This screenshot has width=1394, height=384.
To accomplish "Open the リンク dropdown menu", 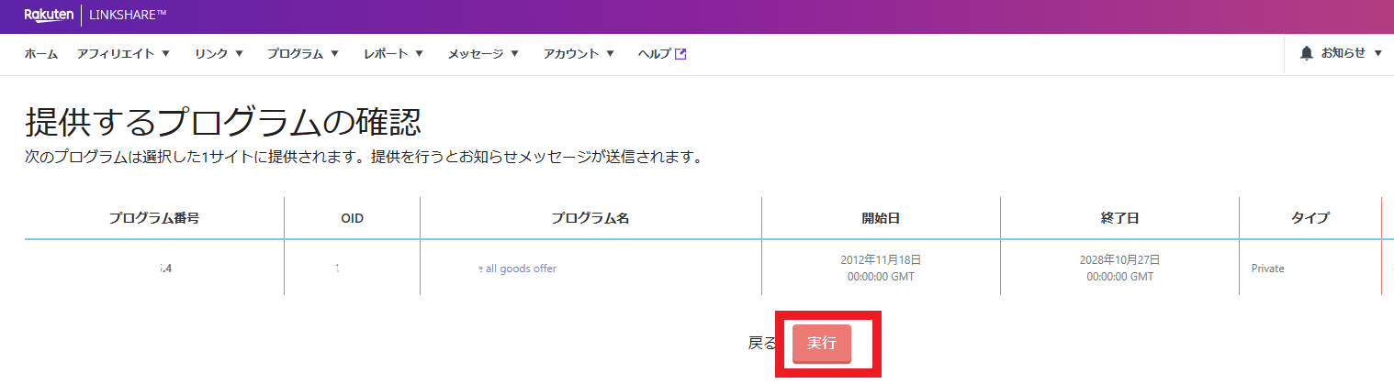I will [x=219, y=54].
